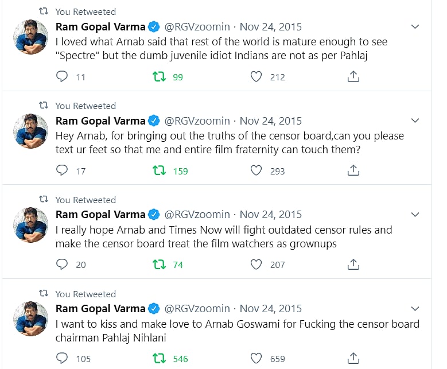Toggle retweet on the tweet with 74 retweets

coord(159,265)
